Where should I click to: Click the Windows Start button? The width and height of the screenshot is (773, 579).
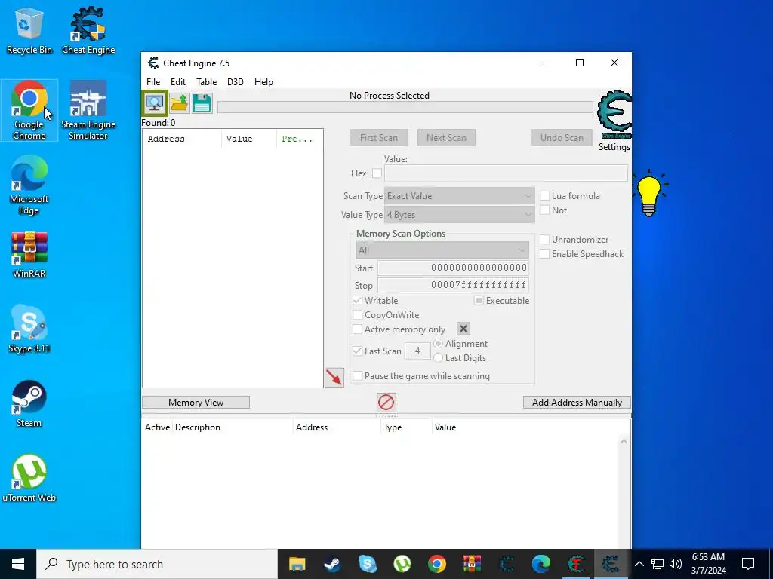click(x=18, y=564)
